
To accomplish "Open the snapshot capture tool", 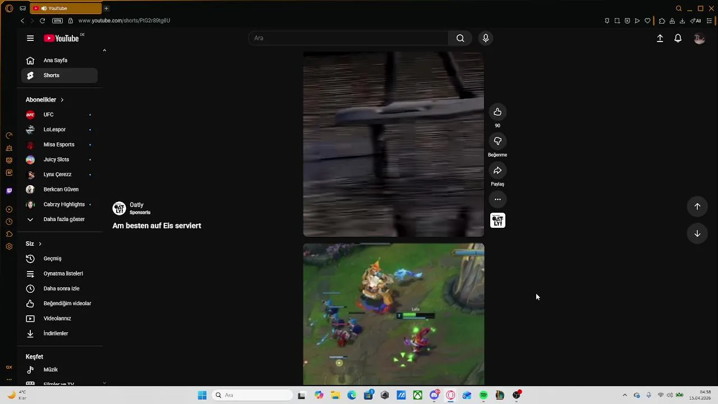I will (617, 21).
